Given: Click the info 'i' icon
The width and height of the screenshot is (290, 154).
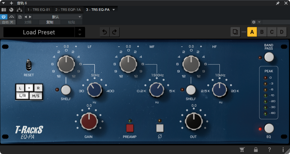Looking at the screenshot, I should coord(283,149).
